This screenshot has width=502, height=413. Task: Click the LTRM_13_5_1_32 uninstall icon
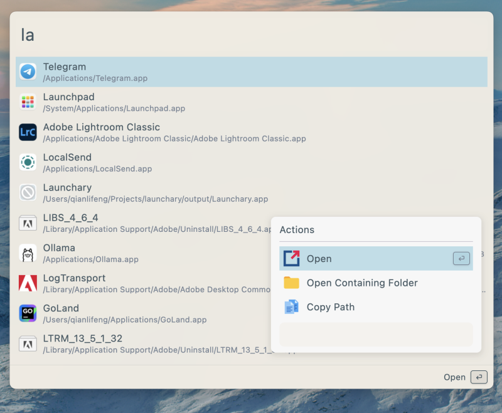tap(28, 343)
